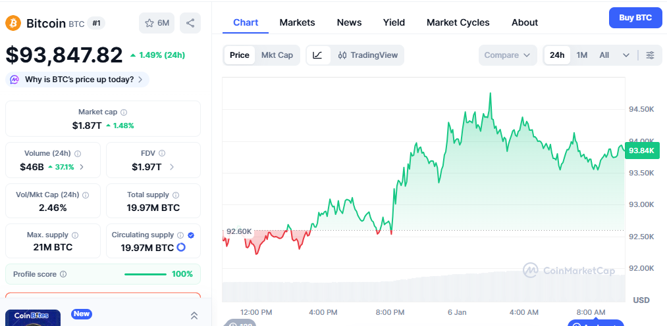The image size is (667, 326).
Task: Switch chart to Price view
Action: [240, 55]
